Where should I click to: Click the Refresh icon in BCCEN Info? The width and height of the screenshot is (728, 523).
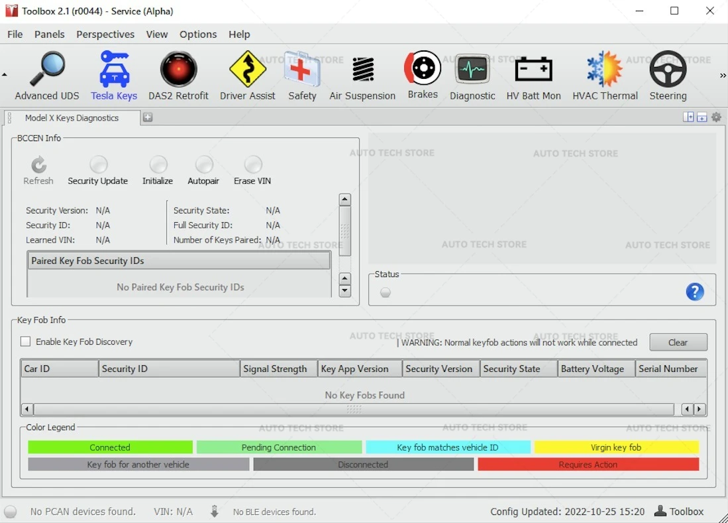point(38,171)
